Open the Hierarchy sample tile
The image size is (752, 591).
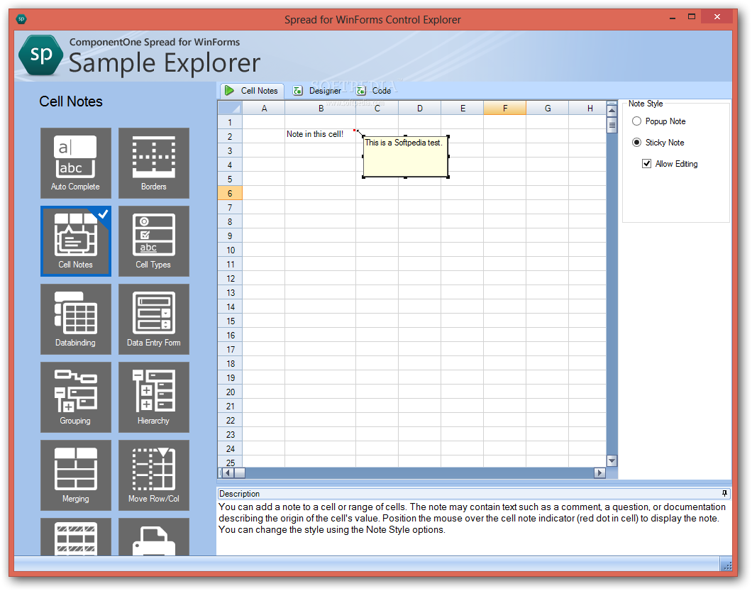[154, 397]
